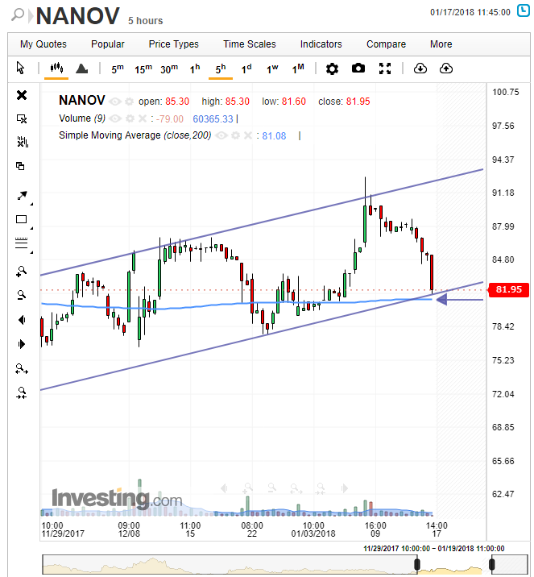Viewport: 534px width, 577px height.
Task: Click the 01/17/2018 11:45:00 timestamp
Action: pyautogui.click(x=470, y=12)
